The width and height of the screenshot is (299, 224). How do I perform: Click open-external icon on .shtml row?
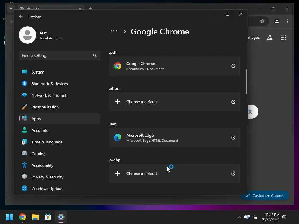pos(233,102)
